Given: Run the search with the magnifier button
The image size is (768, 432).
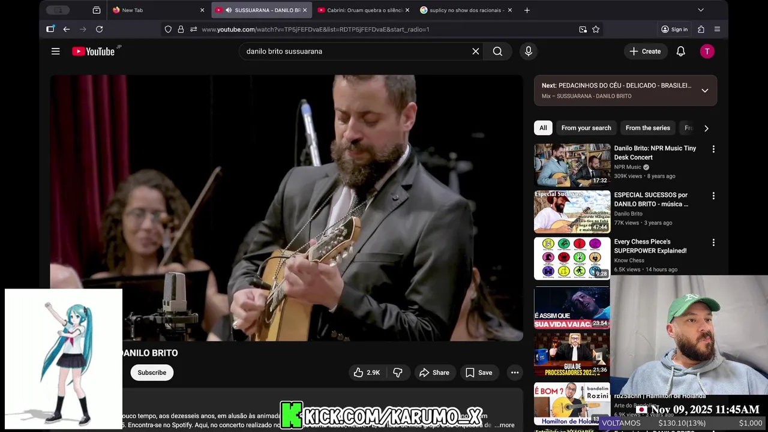Looking at the screenshot, I should click(497, 52).
